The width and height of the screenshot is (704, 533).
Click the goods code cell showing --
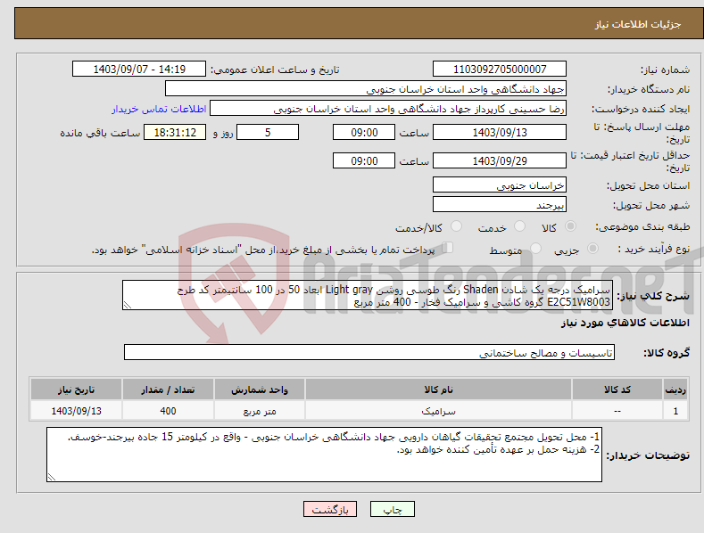click(x=617, y=411)
